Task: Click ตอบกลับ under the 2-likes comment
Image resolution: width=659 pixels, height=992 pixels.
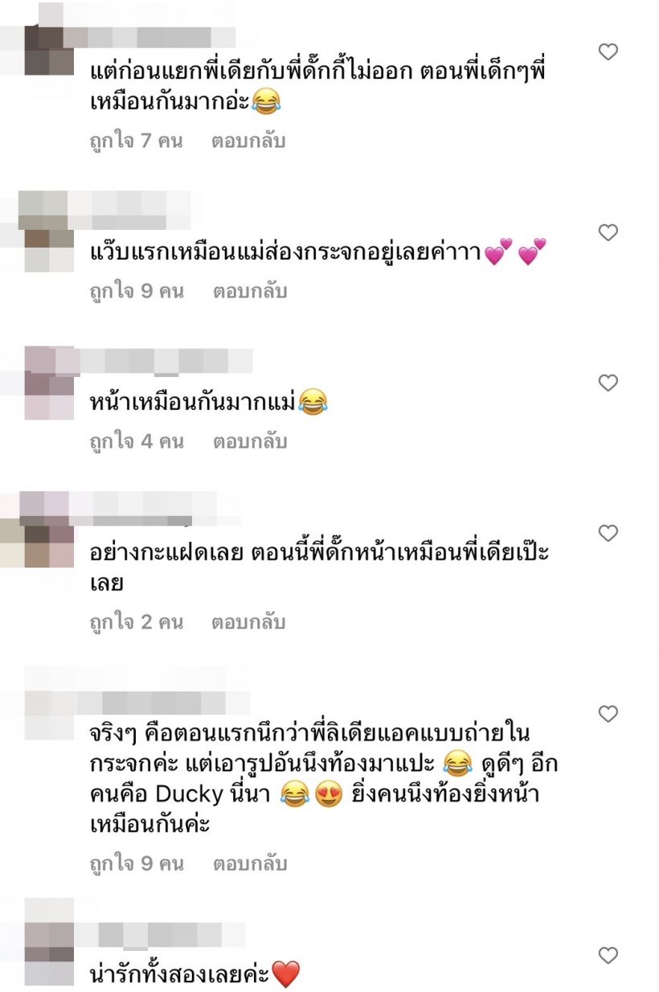Action: (x=248, y=622)
